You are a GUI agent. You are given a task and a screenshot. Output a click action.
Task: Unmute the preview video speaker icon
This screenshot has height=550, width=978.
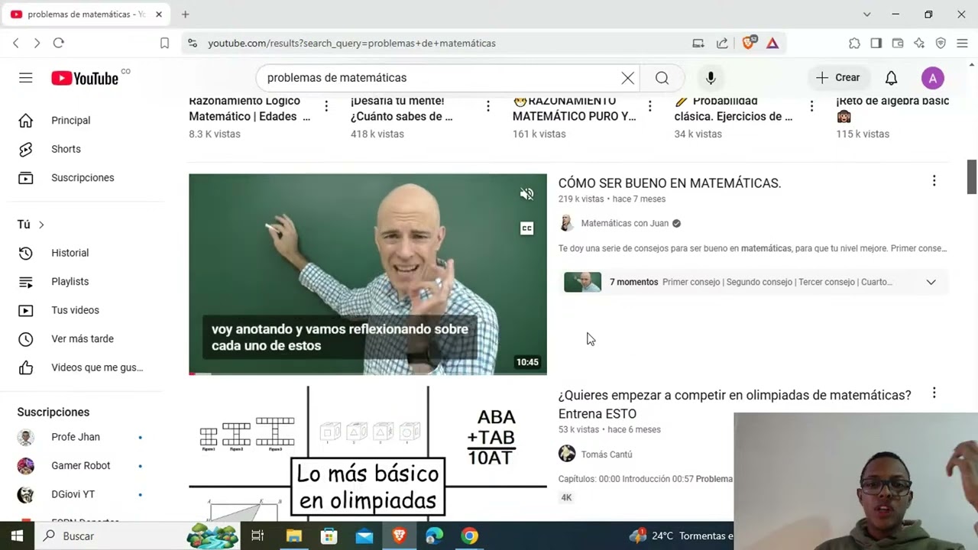click(x=526, y=194)
